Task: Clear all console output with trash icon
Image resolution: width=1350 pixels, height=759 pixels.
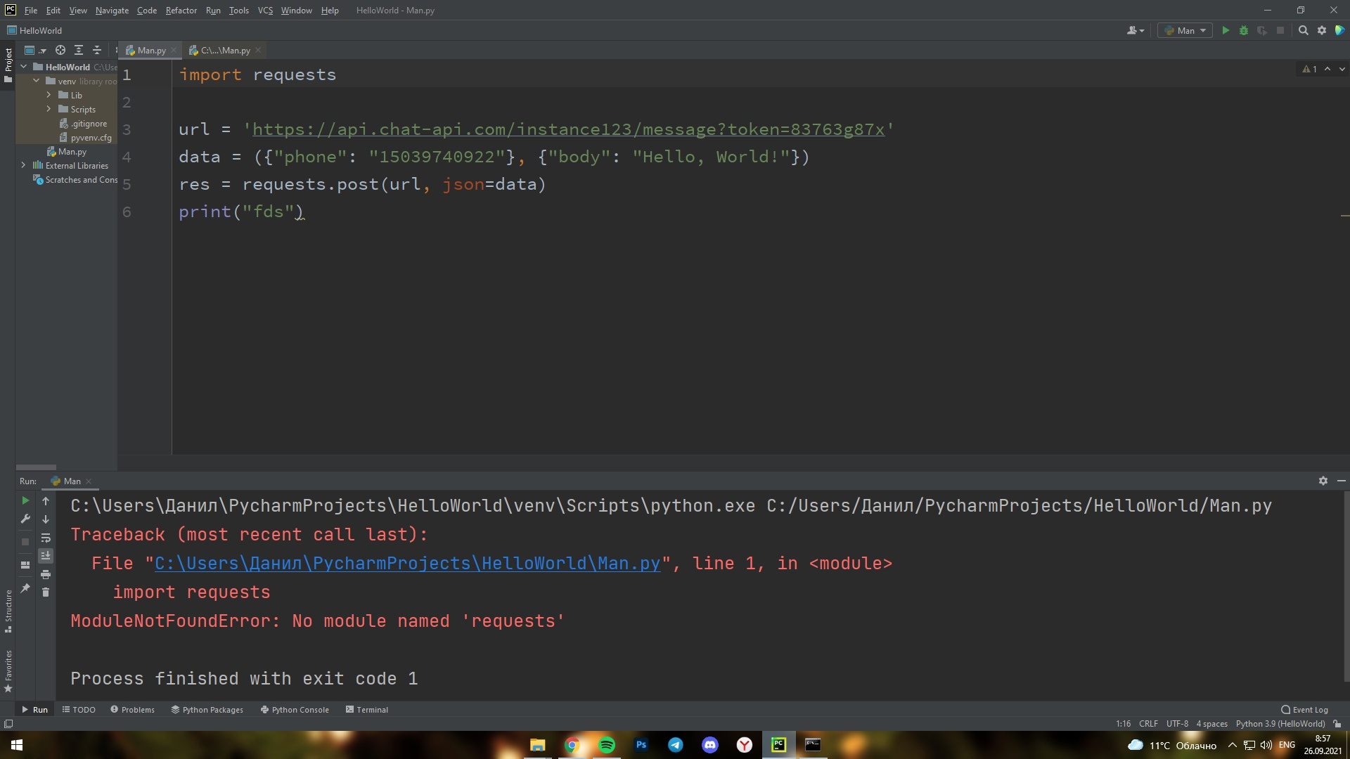Action: coord(46,592)
